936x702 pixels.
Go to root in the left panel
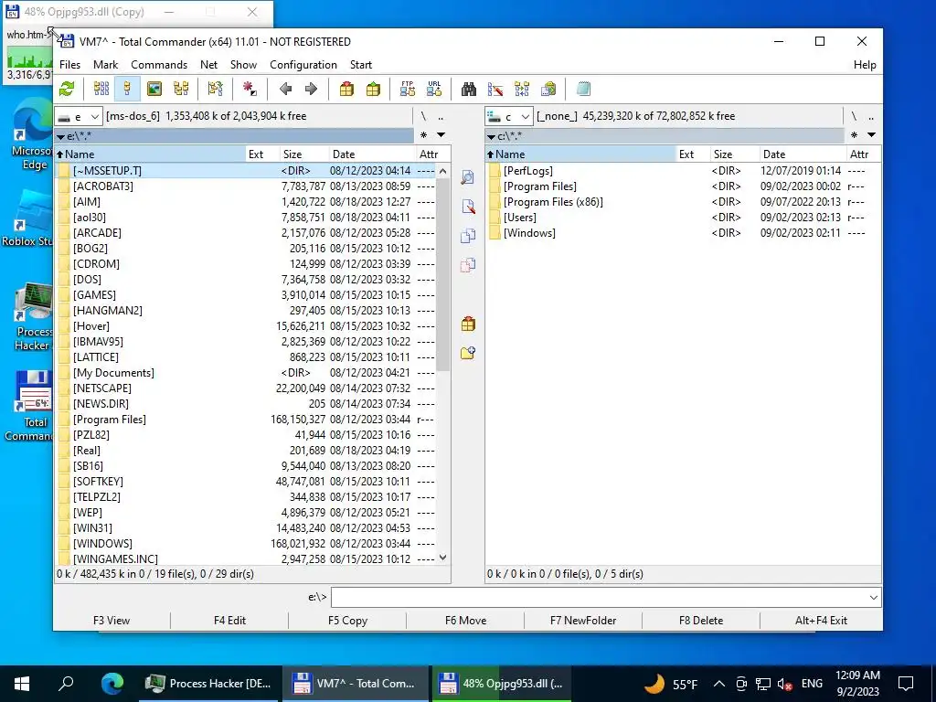(423, 116)
